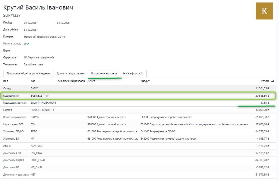Show the help tooltip next to Дата обліку
279x181 pixels.
pos(19,29)
